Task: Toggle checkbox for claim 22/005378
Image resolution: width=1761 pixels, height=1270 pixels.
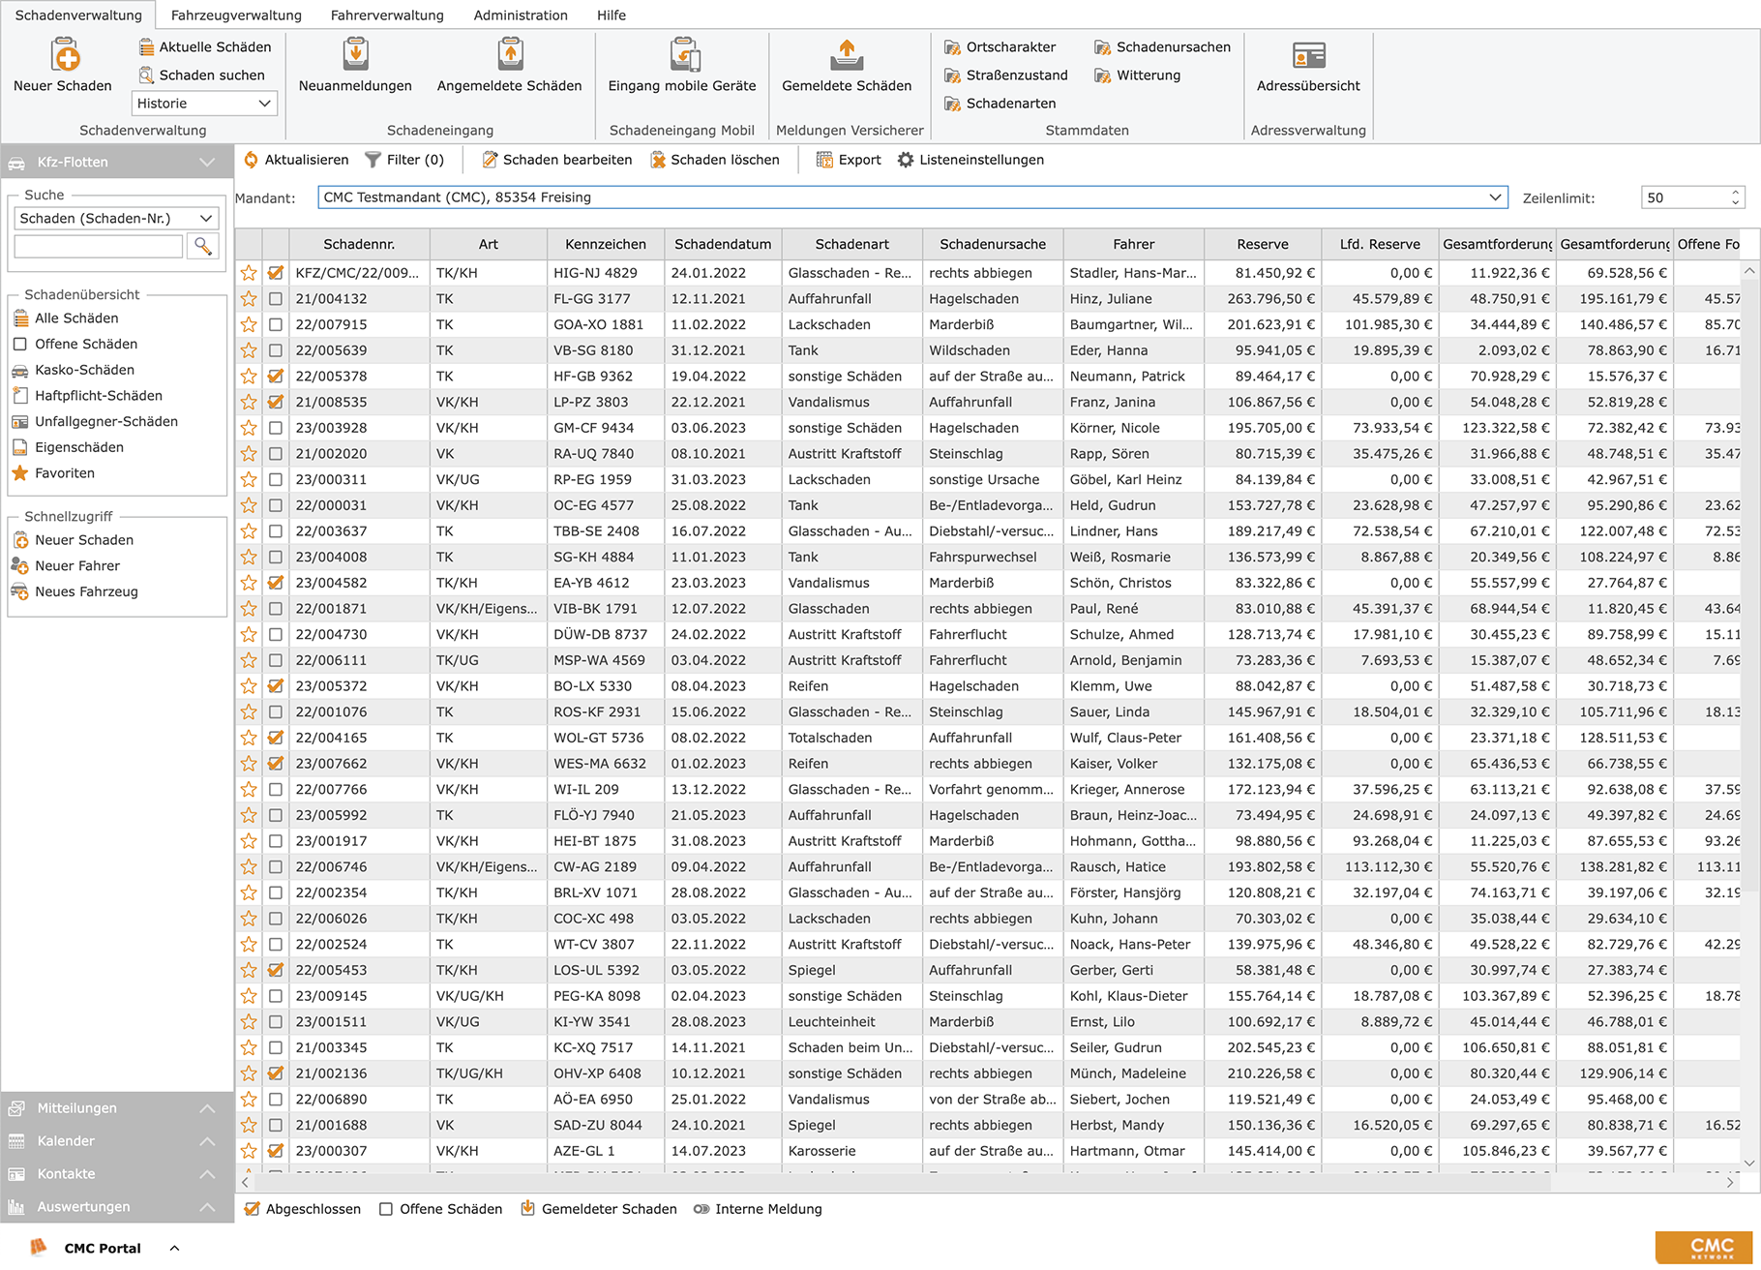Action: 276,377
